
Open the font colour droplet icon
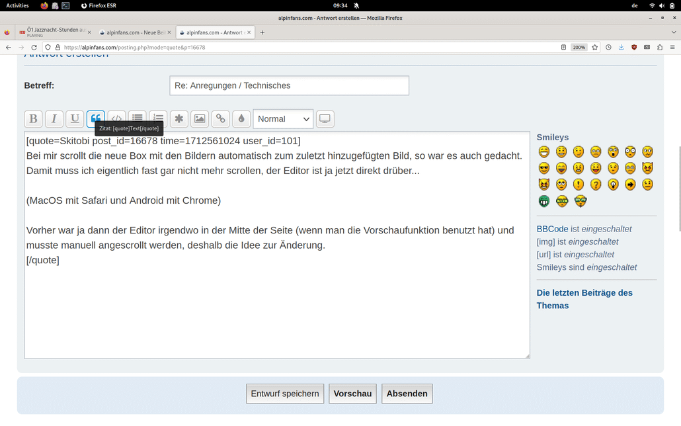[x=241, y=118]
